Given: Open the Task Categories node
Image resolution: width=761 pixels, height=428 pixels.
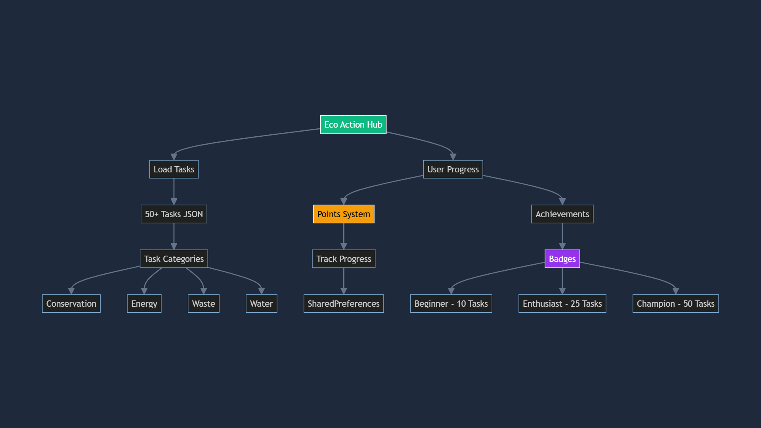Looking at the screenshot, I should [174, 259].
